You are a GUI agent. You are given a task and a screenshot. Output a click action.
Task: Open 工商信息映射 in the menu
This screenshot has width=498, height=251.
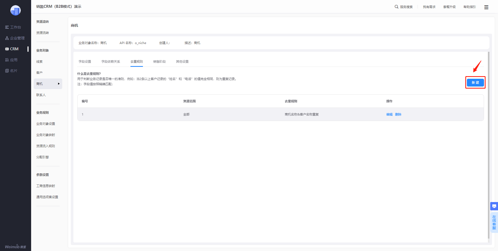point(46,186)
